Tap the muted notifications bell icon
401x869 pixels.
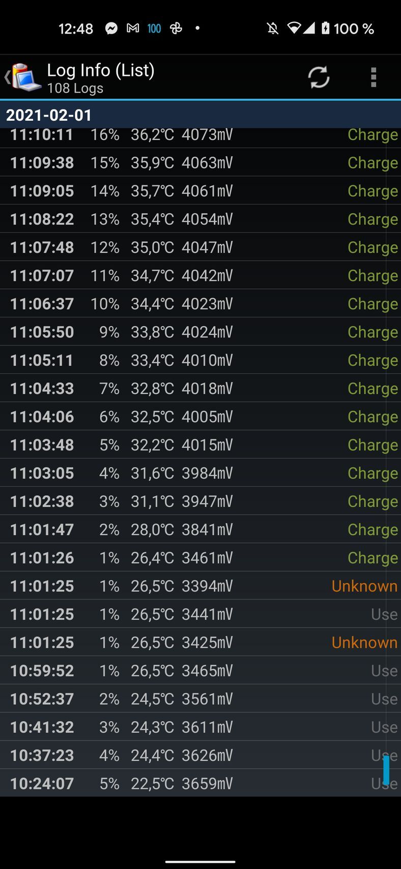pyautogui.click(x=273, y=29)
